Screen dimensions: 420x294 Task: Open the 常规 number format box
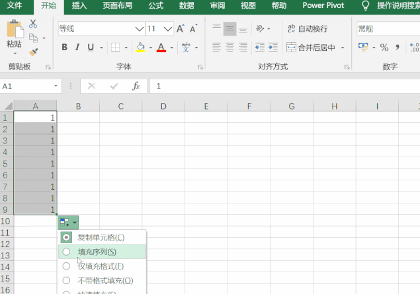coord(388,28)
